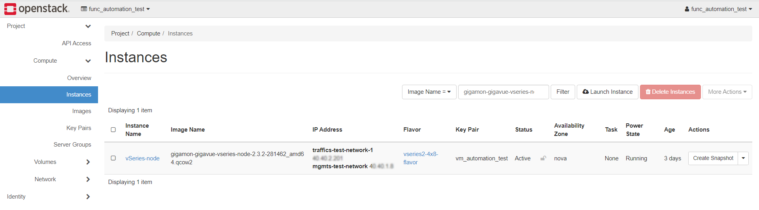The height and width of the screenshot is (210, 759).
Task: Expand the Volumes sidebar section
Action: pos(88,162)
